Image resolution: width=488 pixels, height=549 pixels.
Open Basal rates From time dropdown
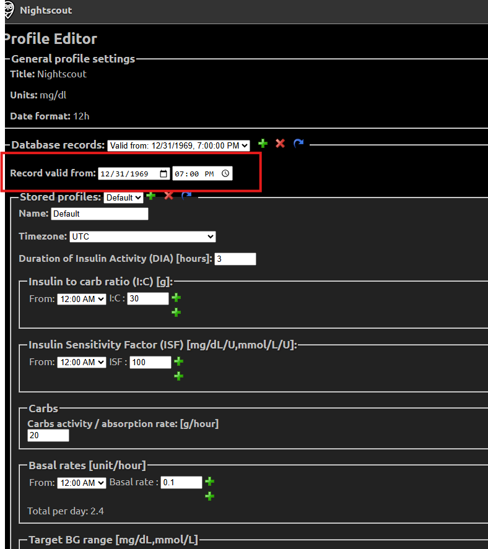coord(81,483)
